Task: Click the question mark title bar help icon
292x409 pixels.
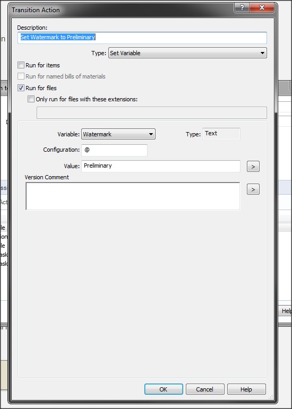Action: [242, 7]
